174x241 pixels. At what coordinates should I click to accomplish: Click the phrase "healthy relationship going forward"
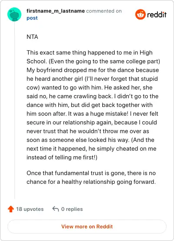[109, 182]
